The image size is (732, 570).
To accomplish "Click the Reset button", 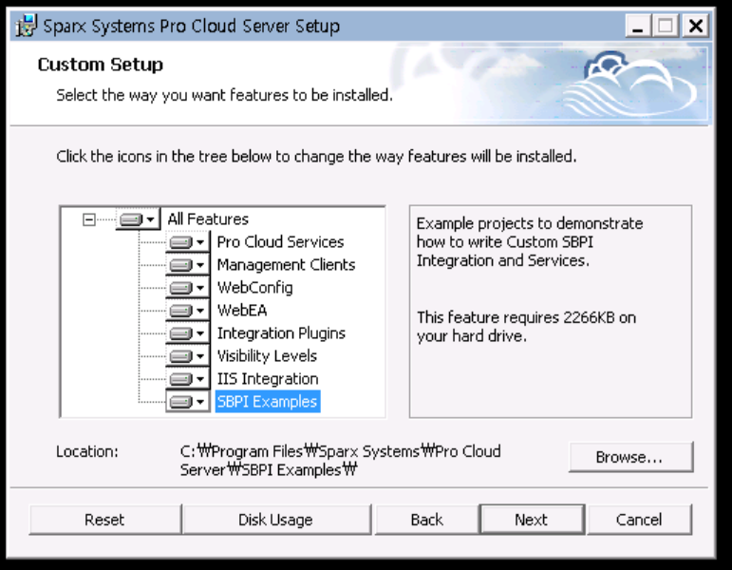I will (x=104, y=520).
